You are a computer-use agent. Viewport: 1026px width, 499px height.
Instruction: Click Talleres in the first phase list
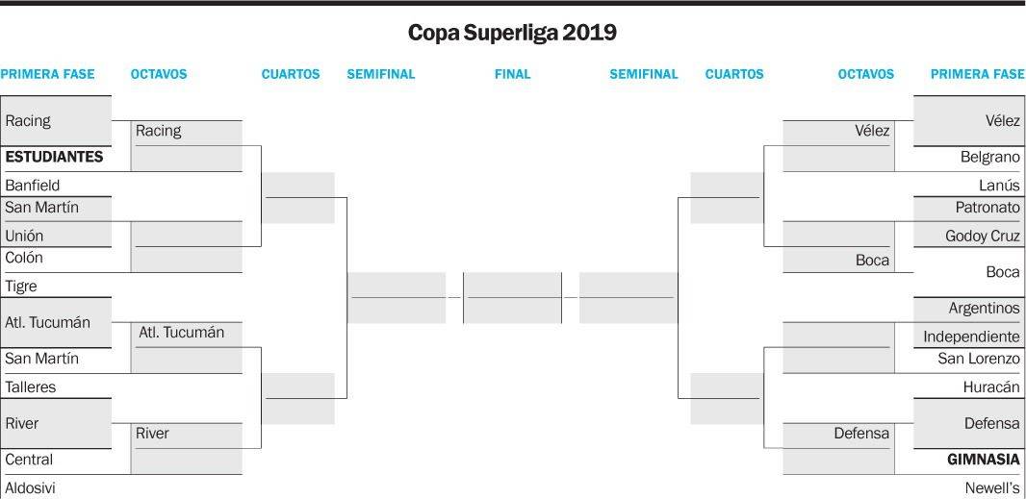pos(31,387)
